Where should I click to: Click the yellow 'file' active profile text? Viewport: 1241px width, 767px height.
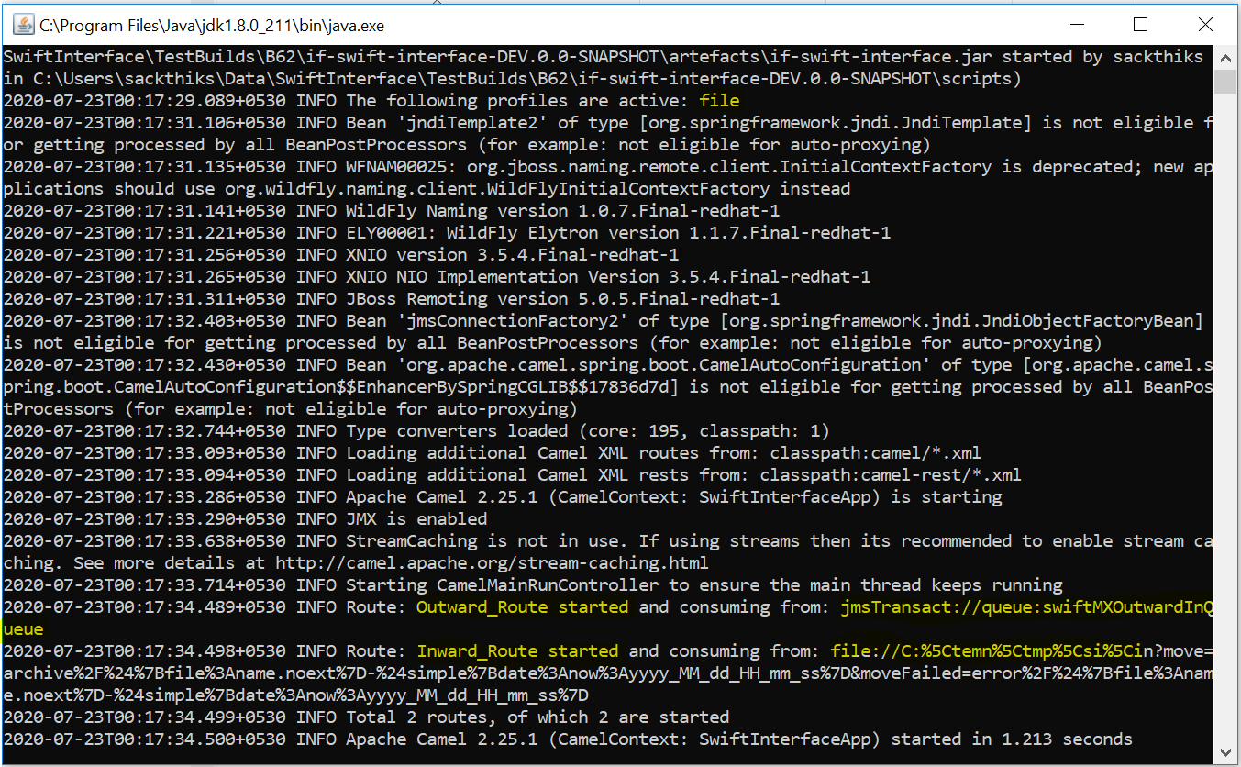(x=719, y=101)
